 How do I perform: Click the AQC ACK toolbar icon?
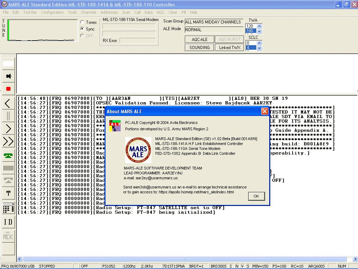pyautogui.click(x=8, y=236)
